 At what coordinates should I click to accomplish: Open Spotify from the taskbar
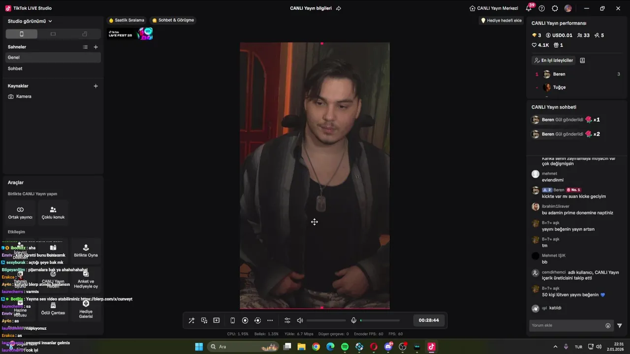coord(345,347)
